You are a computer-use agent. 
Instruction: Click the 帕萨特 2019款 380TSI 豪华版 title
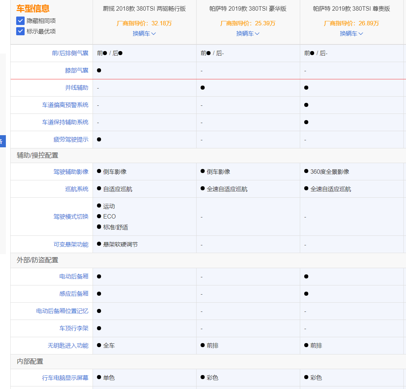248,9
